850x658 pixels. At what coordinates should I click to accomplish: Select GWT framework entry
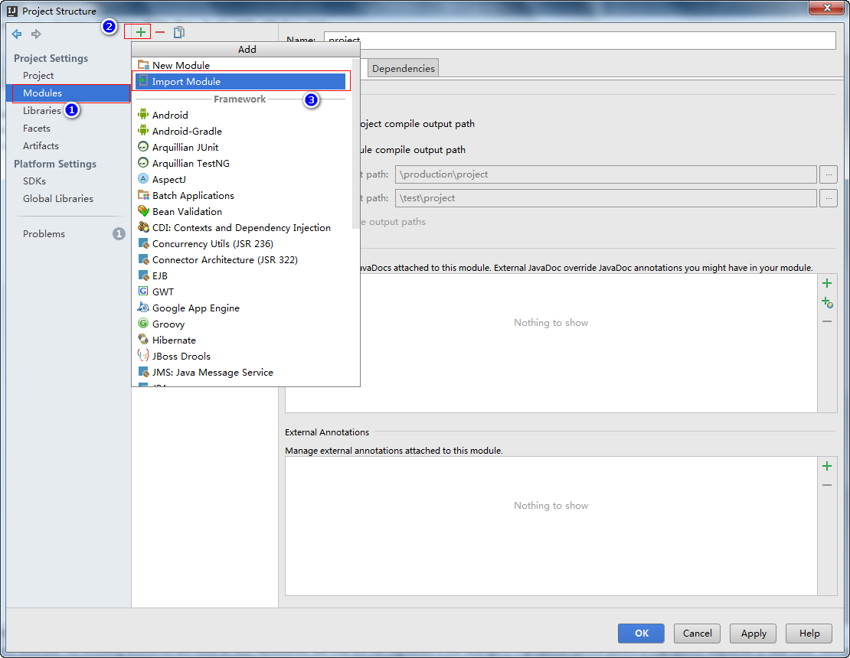click(x=242, y=292)
